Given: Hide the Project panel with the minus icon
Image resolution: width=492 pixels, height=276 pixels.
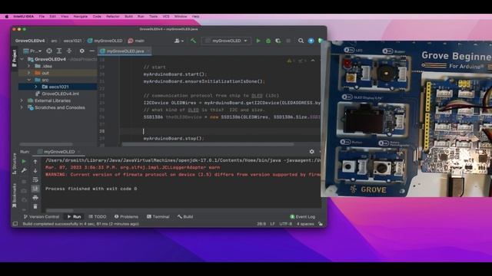Looking at the screenshot, I should point(92,51).
